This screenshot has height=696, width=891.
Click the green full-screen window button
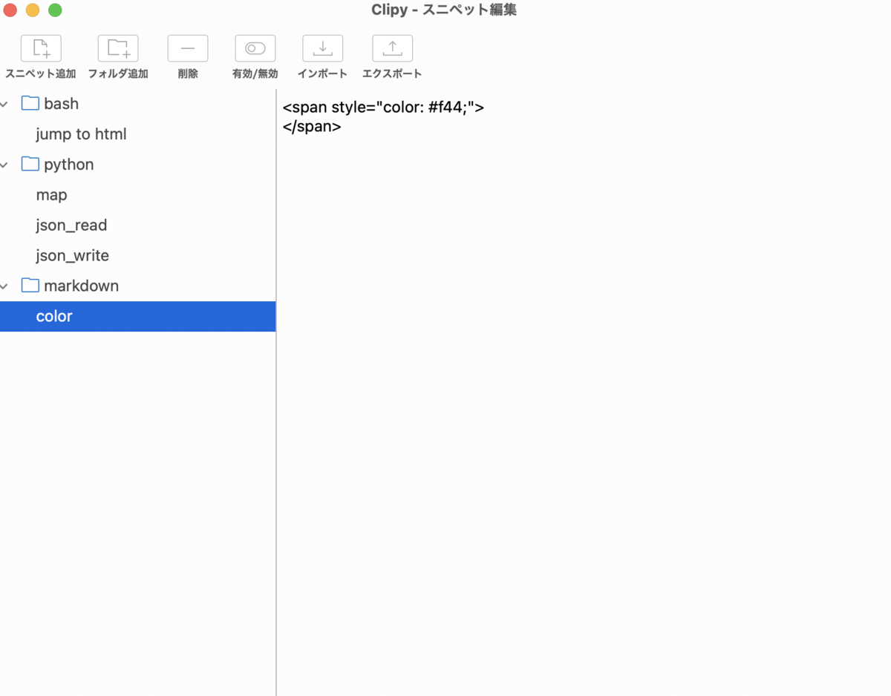pos(54,10)
